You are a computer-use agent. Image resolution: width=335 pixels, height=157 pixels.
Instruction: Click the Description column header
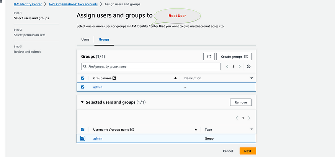click(x=193, y=78)
